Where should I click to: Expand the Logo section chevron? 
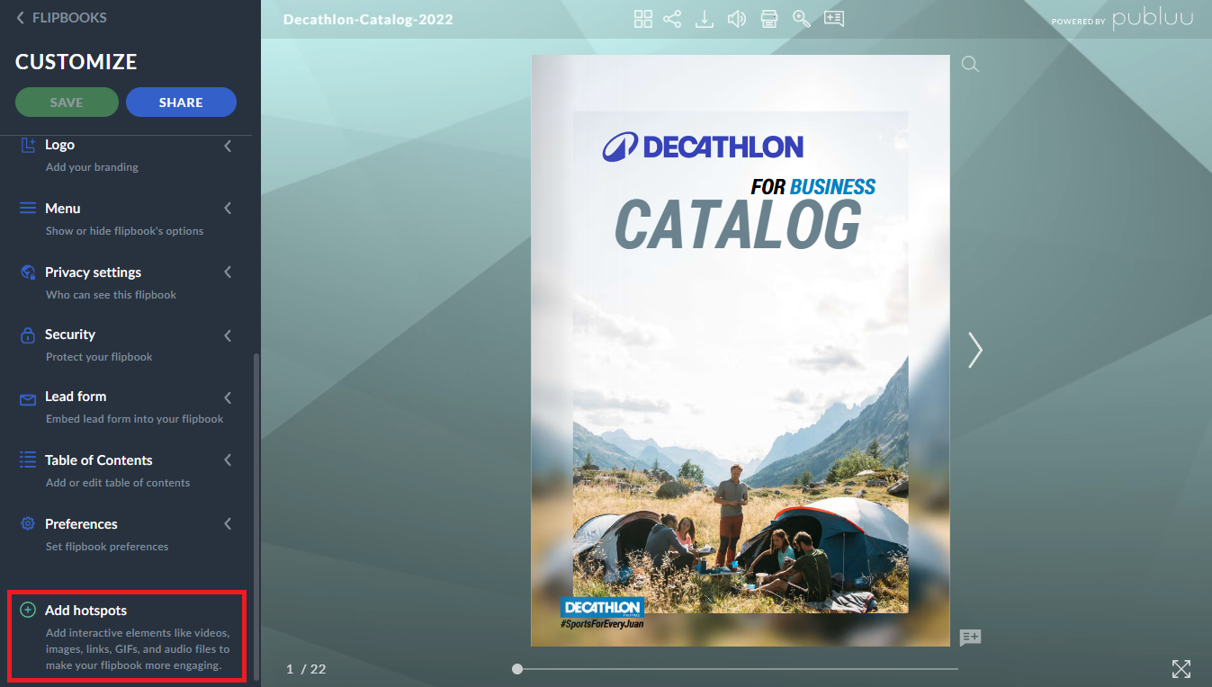pyautogui.click(x=228, y=146)
